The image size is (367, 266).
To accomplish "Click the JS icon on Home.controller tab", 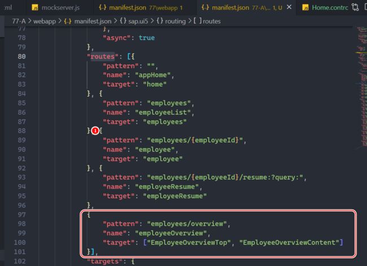I will (305, 8).
